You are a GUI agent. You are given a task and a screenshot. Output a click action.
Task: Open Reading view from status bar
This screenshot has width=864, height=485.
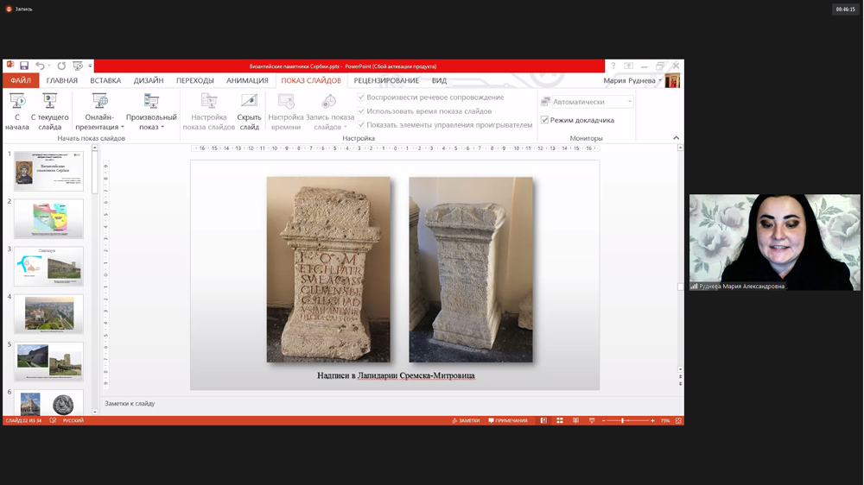(575, 420)
